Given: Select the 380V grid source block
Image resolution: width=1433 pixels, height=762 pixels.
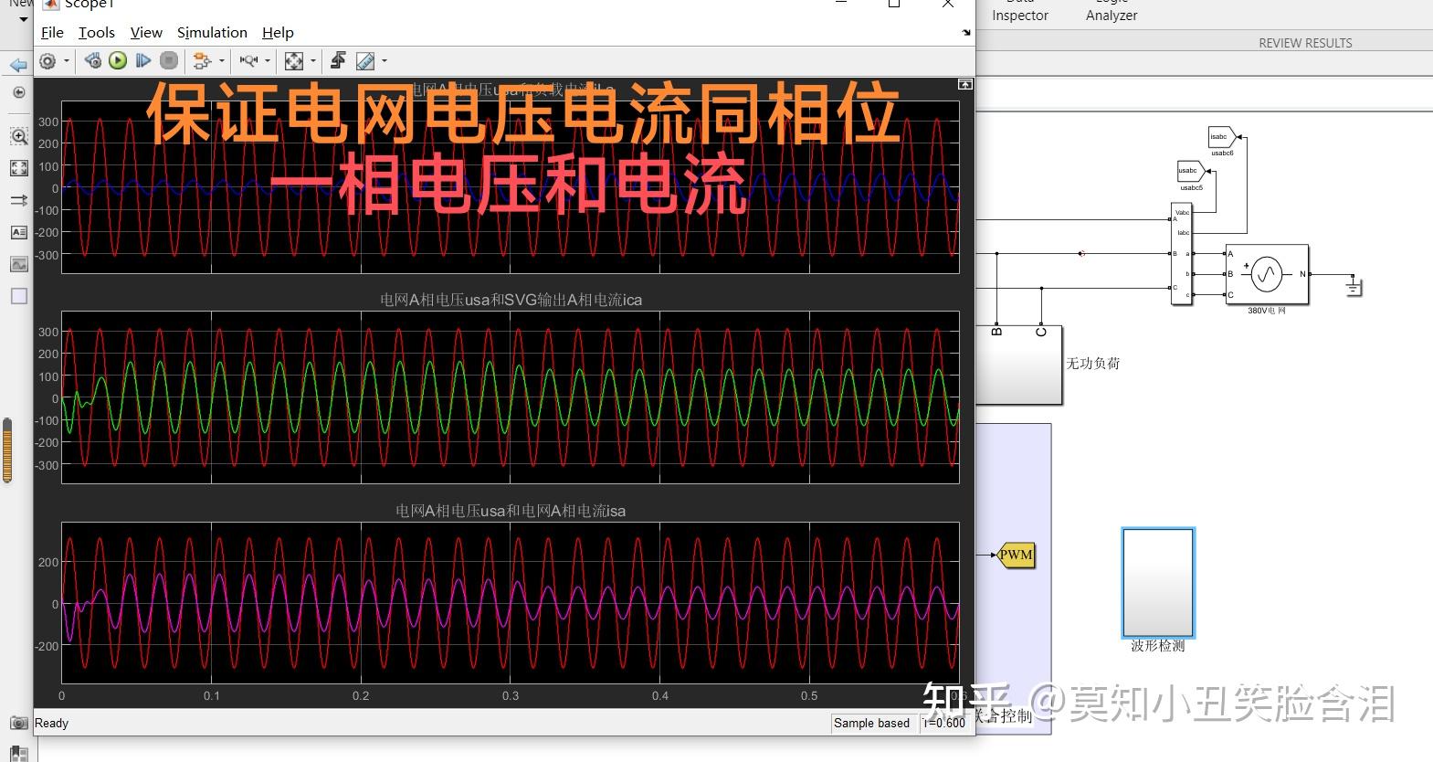Looking at the screenshot, I should [1267, 275].
